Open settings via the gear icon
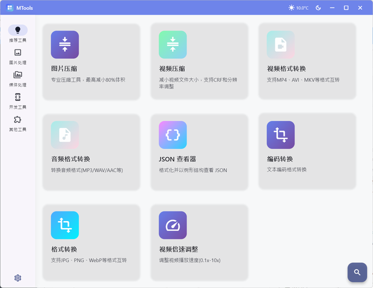This screenshot has height=288, width=373. [18, 278]
